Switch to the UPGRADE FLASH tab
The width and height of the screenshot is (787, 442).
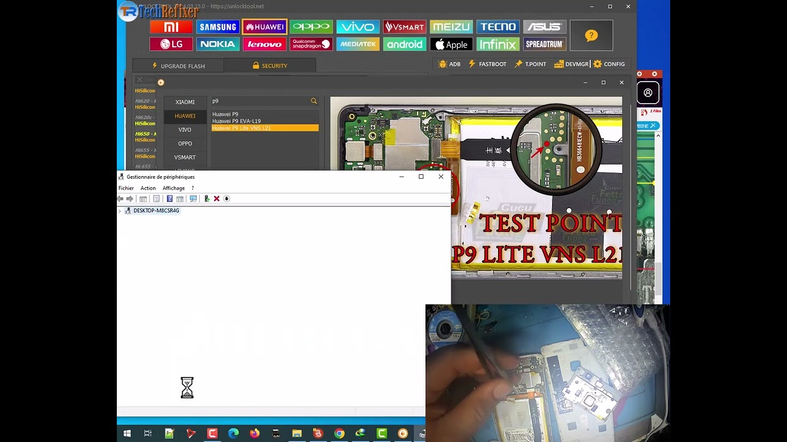click(x=178, y=65)
